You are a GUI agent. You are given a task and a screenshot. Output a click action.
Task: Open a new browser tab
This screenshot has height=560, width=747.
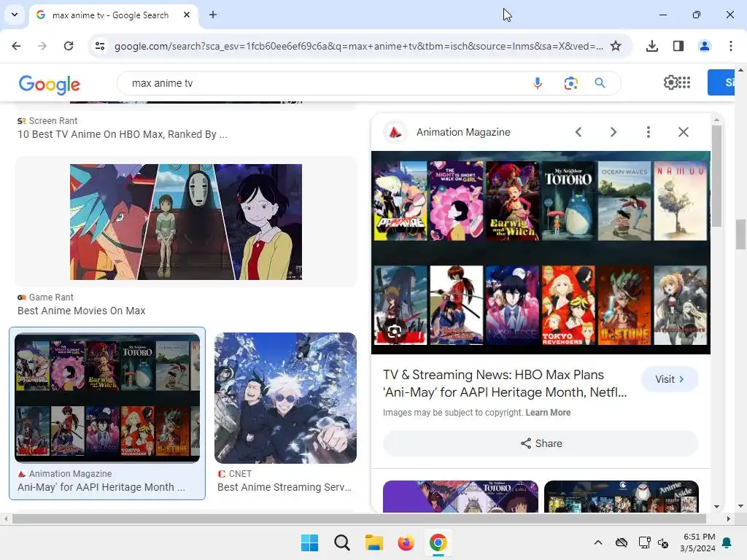pos(213,15)
